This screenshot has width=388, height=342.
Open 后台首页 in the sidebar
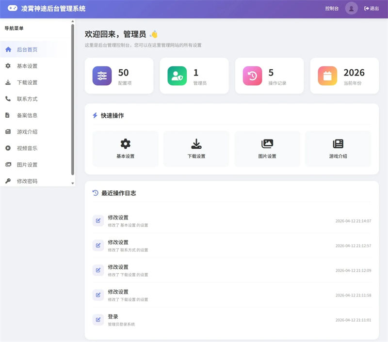(x=27, y=49)
